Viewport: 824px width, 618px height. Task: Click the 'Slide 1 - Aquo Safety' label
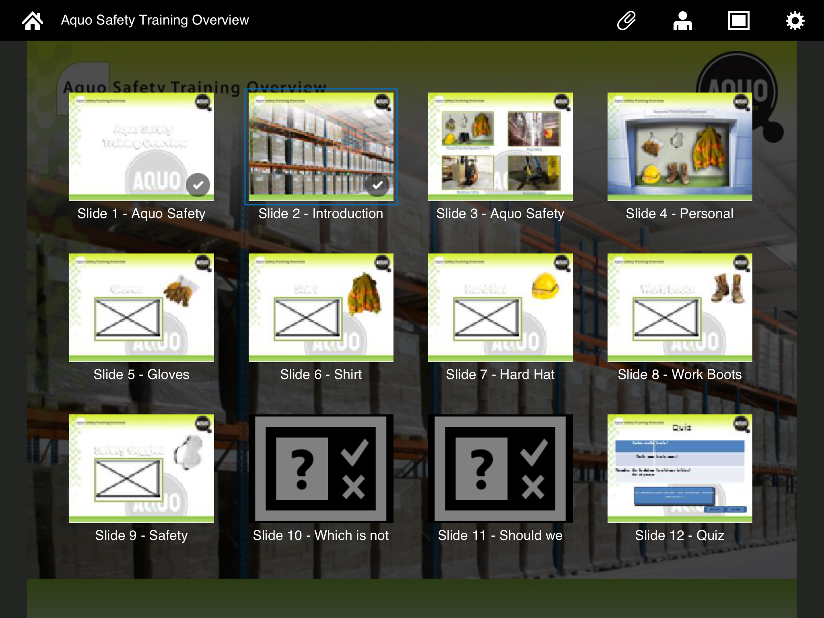[141, 214]
